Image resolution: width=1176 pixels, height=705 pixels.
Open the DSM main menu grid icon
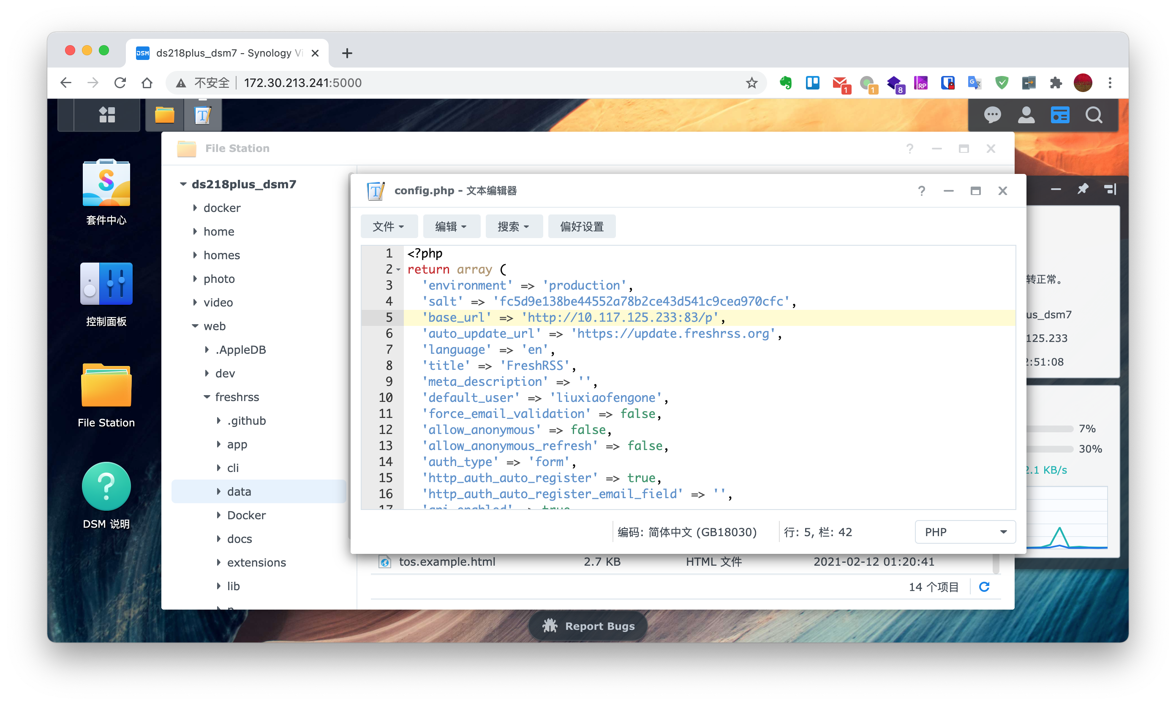click(x=107, y=114)
